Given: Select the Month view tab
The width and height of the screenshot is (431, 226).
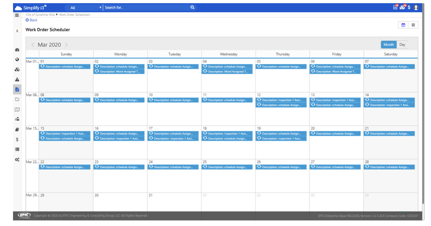Looking at the screenshot, I should click(388, 44).
